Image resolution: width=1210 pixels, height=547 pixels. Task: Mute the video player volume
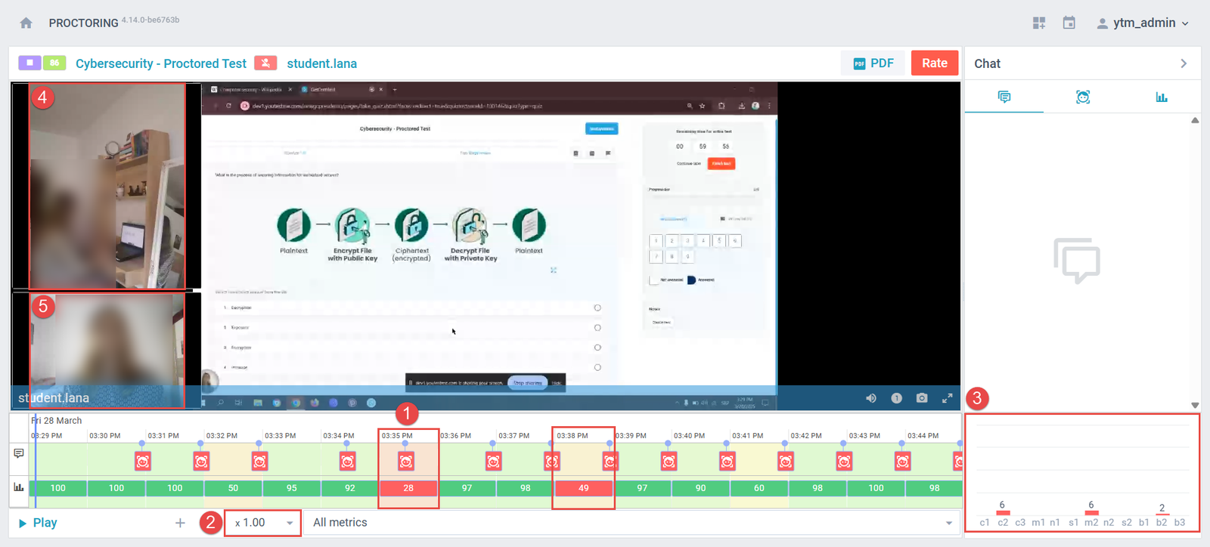coord(871,398)
